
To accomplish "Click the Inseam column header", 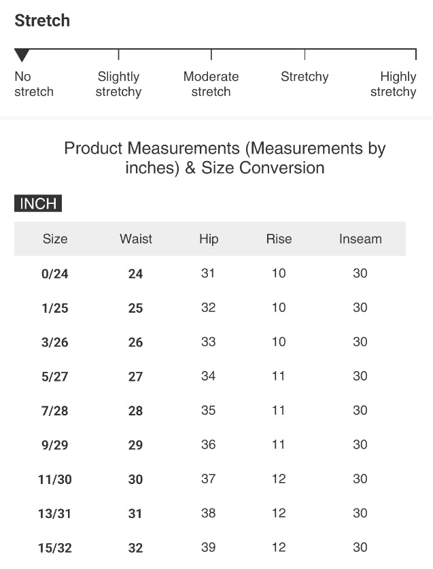I will point(360,239).
